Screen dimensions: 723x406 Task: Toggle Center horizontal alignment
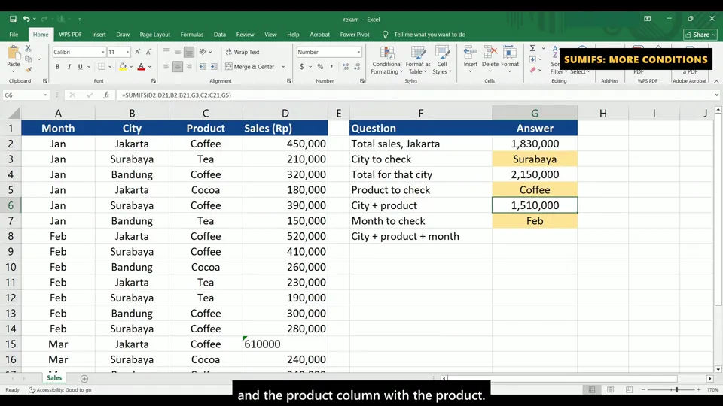[x=178, y=67]
